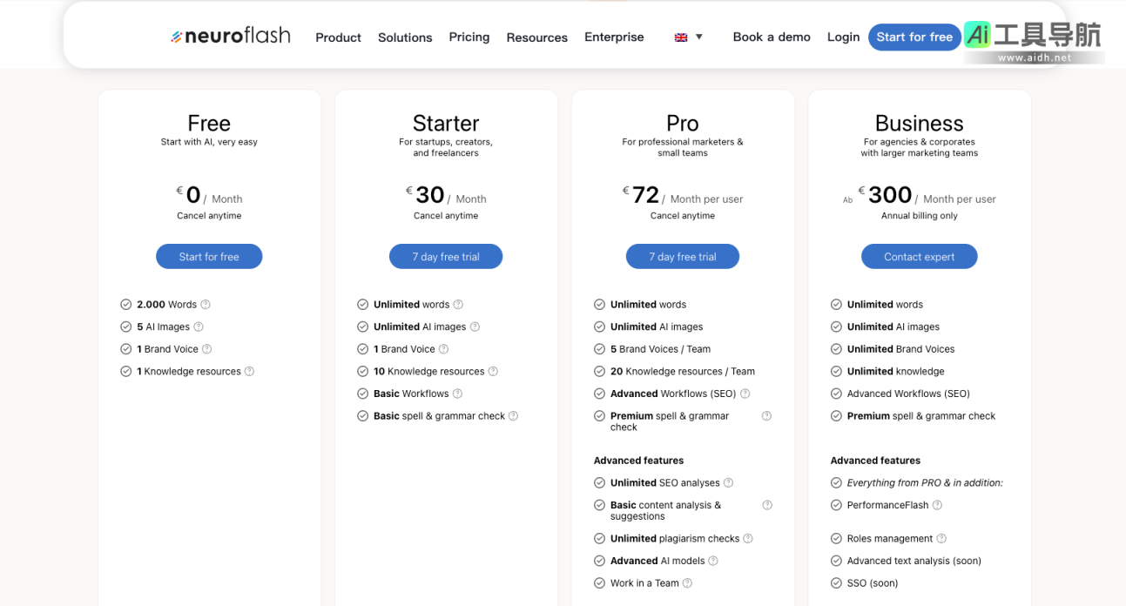The image size is (1126, 606).
Task: Click the neuroflash logo icon
Action: [x=177, y=37]
